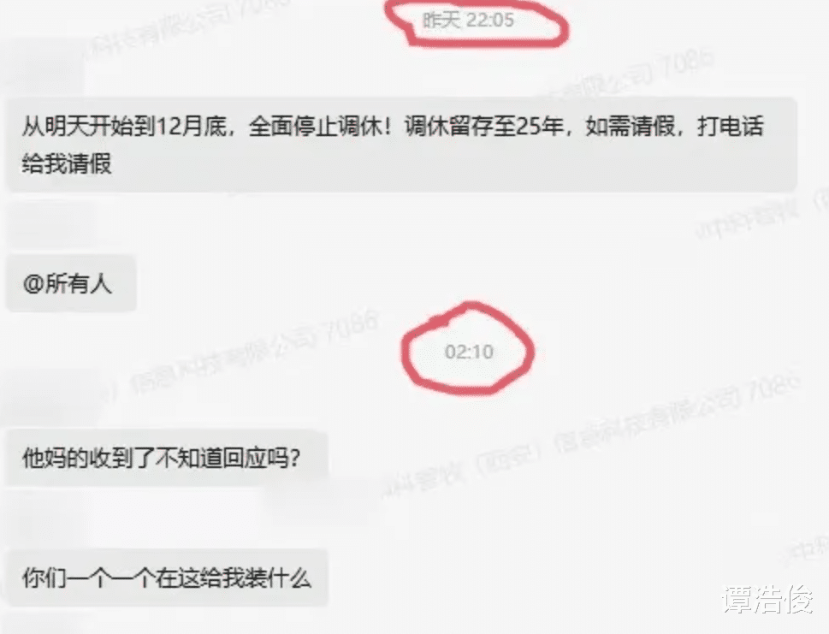Click the 打电话给我请假 text in first message
Viewport: 829px width, 634px height.
click(393, 145)
